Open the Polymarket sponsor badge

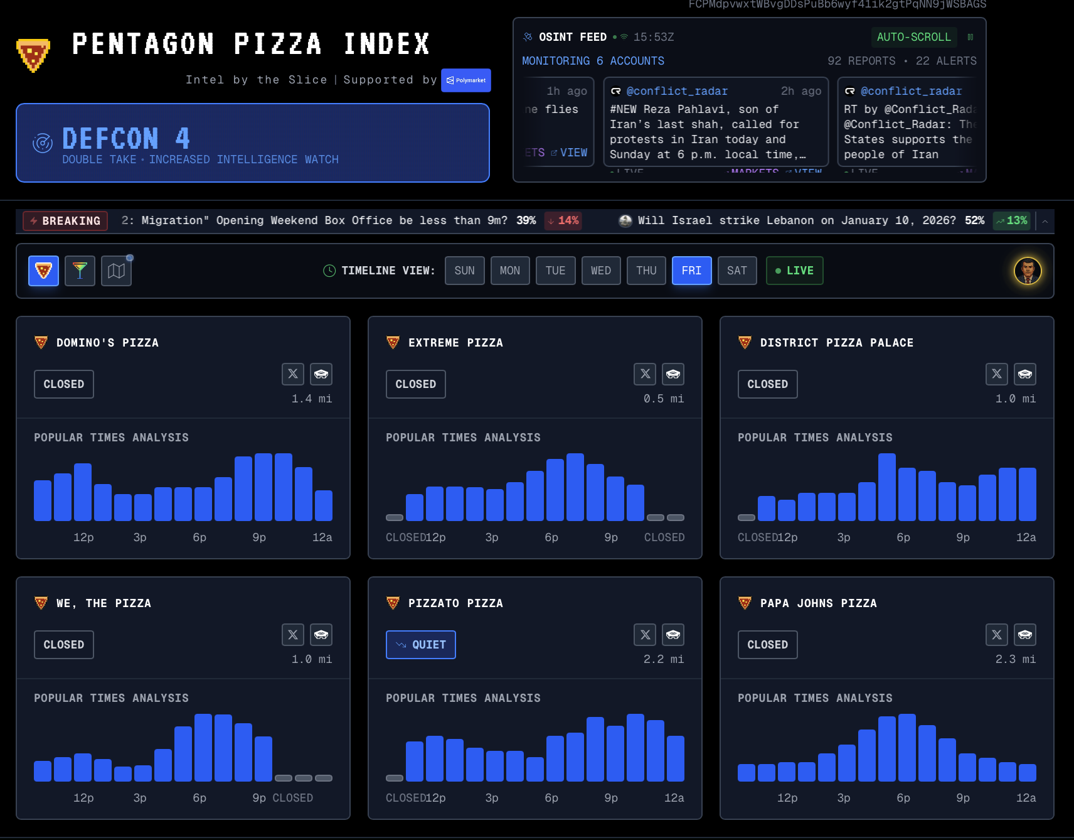[465, 80]
